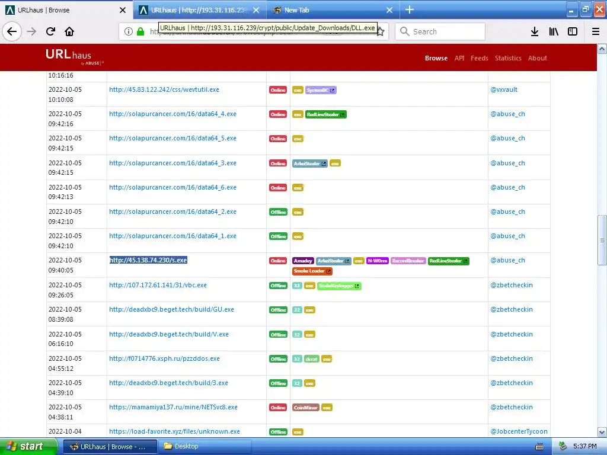Open the Desktop taskbar button

coord(206,447)
